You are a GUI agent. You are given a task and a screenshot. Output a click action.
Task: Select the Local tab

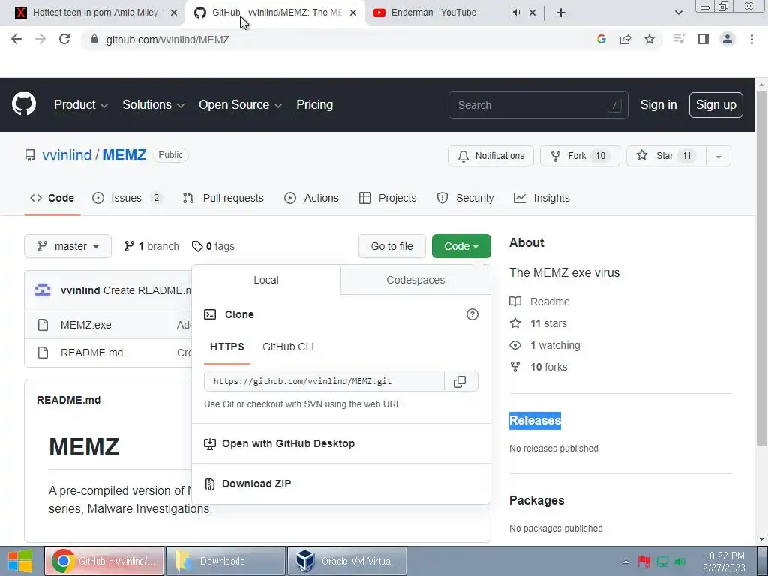click(266, 280)
